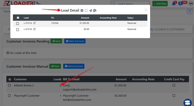Click the Accounting Note header in Load Detail
Image resolution: width=194 pixels, height=106 pixels.
click(108, 18)
